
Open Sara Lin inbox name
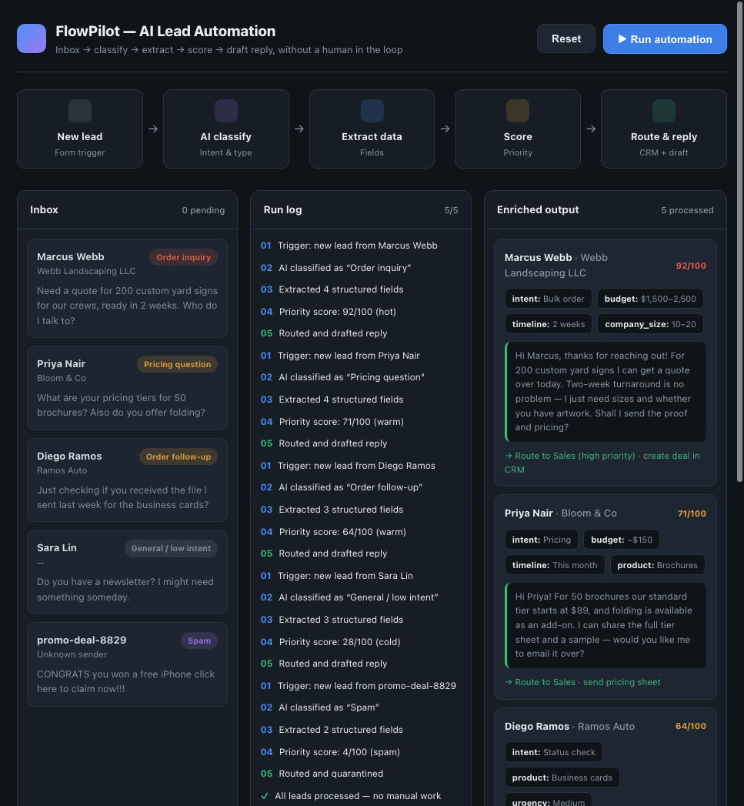pyautogui.click(x=56, y=547)
